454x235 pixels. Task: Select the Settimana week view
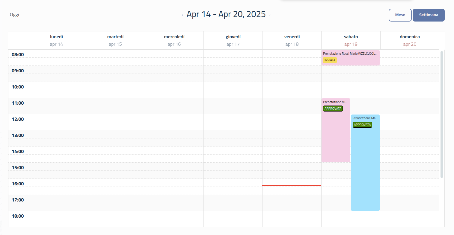point(428,15)
